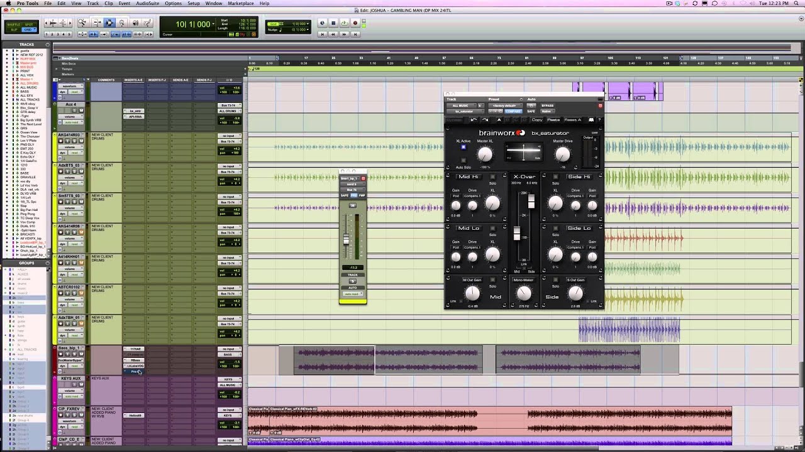Open the Clip menu
Screen dimensions: 805x452
click(x=109, y=3)
